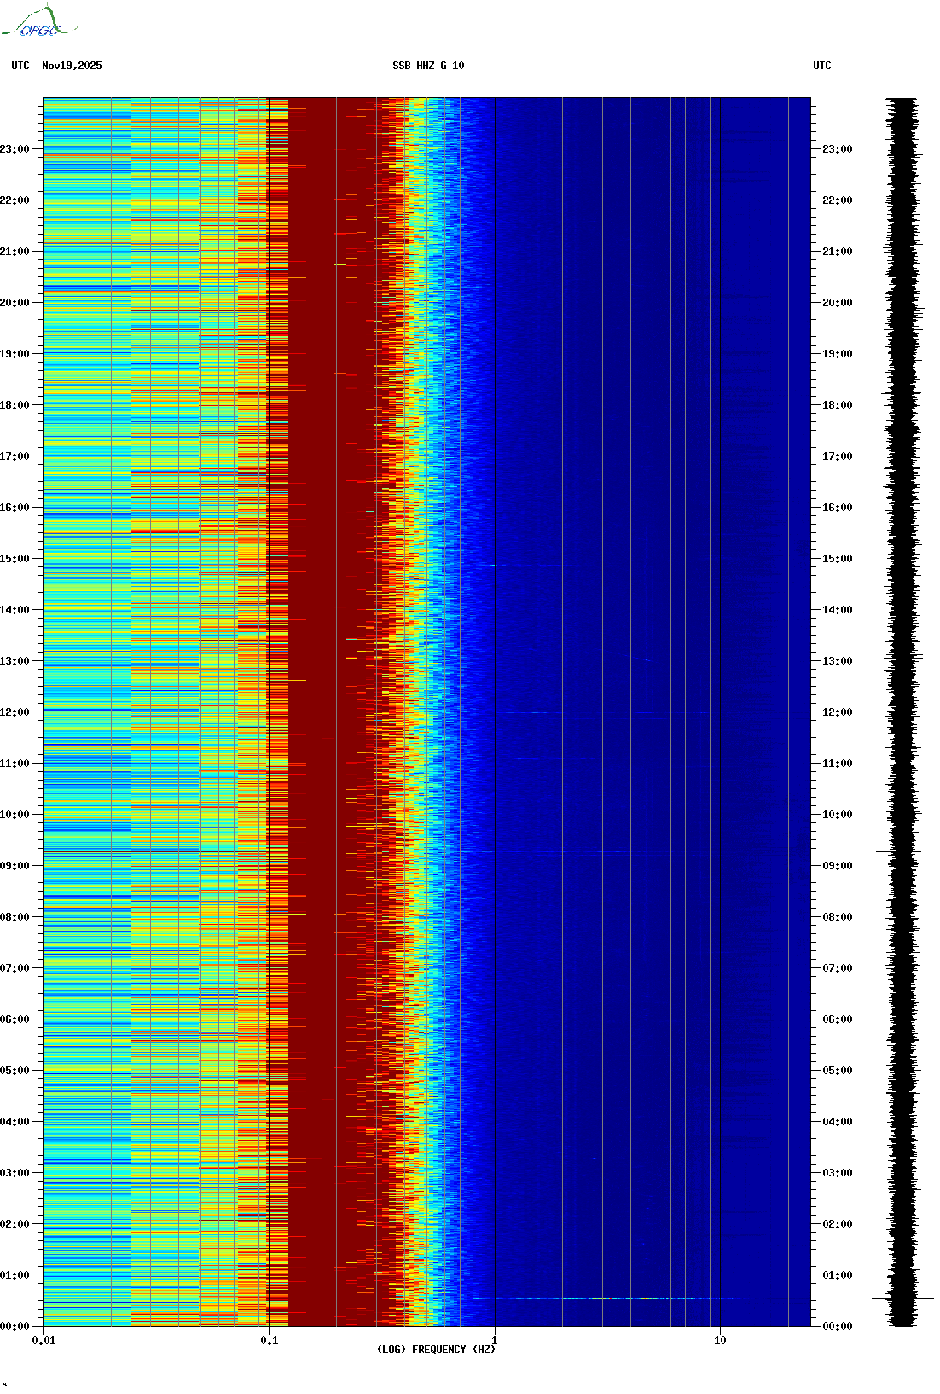
Task: Click the seismogram spike near 09:15
Action: pyautogui.click(x=899, y=851)
